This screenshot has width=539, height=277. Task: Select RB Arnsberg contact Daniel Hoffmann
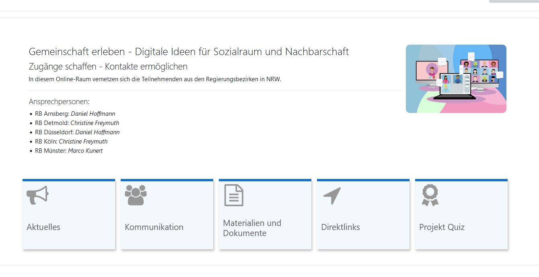click(93, 114)
